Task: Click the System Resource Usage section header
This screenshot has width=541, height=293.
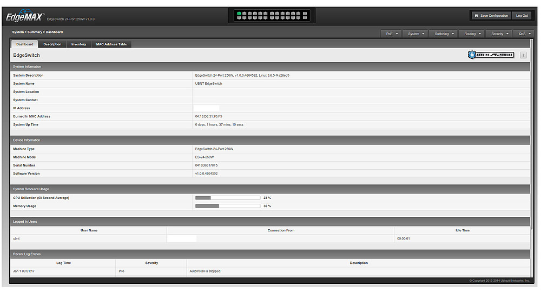Action: 270,189
